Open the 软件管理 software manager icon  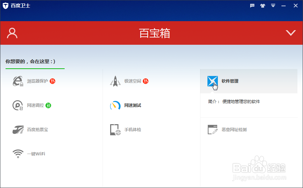point(213,81)
